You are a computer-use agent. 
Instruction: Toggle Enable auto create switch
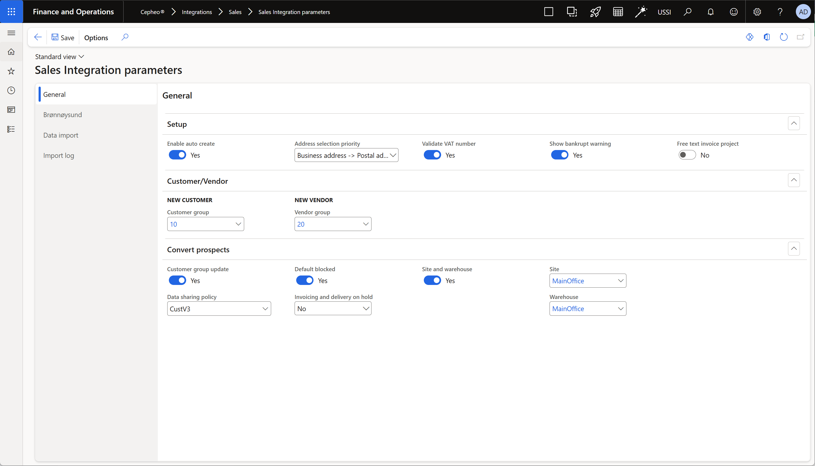point(177,155)
